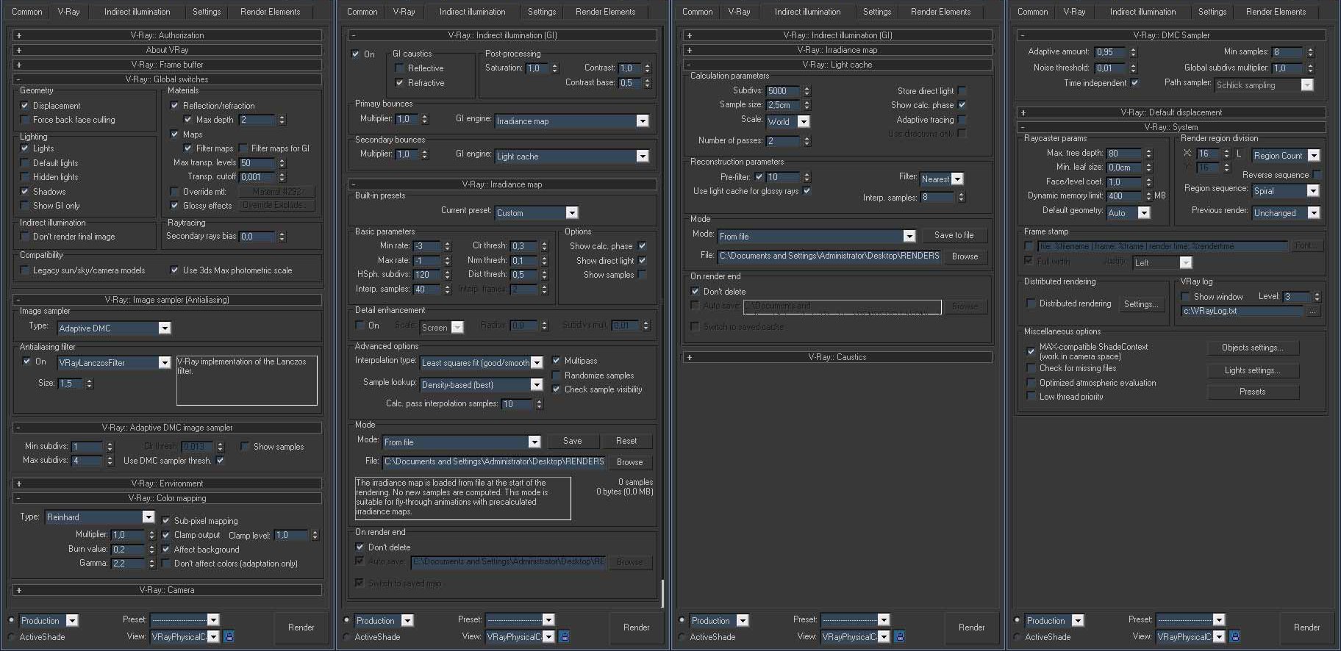Image resolution: width=1341 pixels, height=651 pixels.
Task: Enable Low thread priority checkbox
Action: point(1031,397)
